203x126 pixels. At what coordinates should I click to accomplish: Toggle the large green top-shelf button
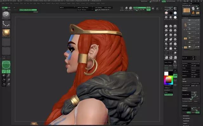(x=148, y=9)
